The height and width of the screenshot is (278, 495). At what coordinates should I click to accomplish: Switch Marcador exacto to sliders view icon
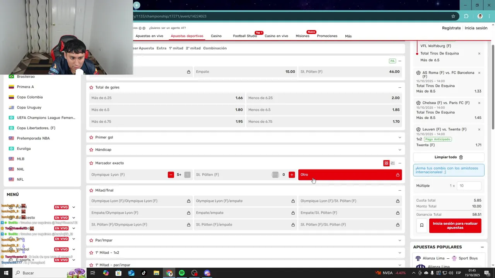pos(393,163)
